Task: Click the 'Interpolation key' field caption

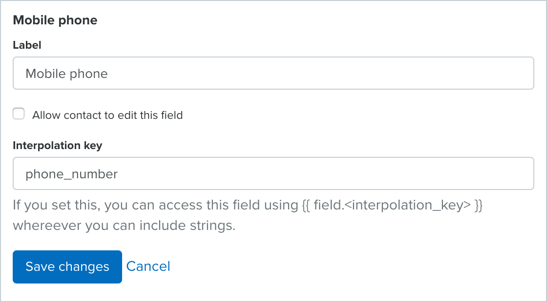Action: click(x=57, y=146)
